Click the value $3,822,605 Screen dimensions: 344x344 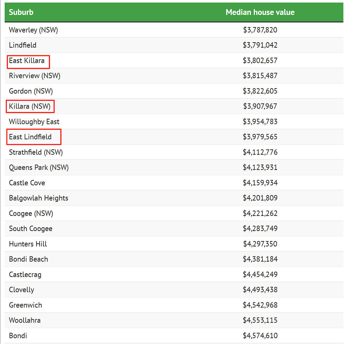[x=260, y=91]
